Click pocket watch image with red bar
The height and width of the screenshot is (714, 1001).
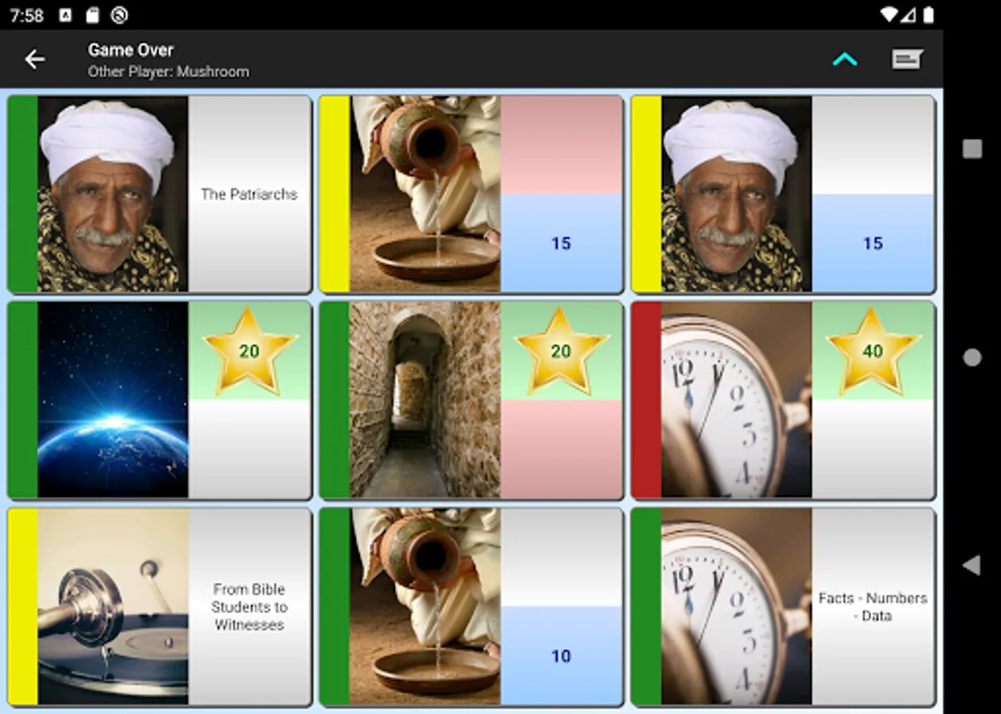[736, 400]
